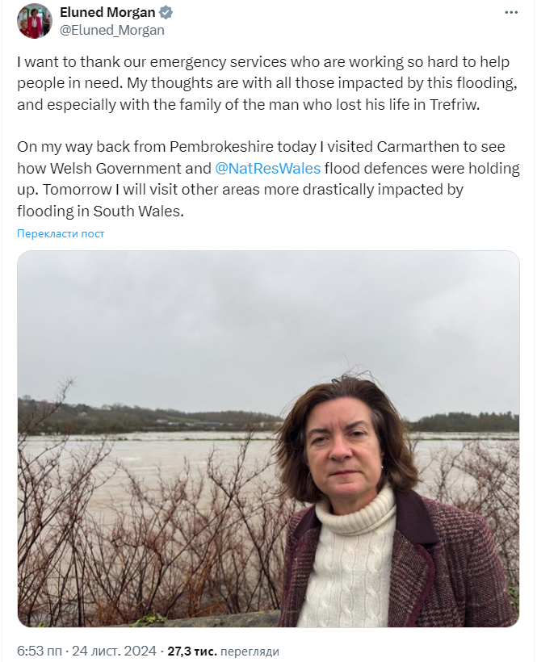Click the Eluned Morgan display name
The height and width of the screenshot is (662, 537).
[107, 13]
